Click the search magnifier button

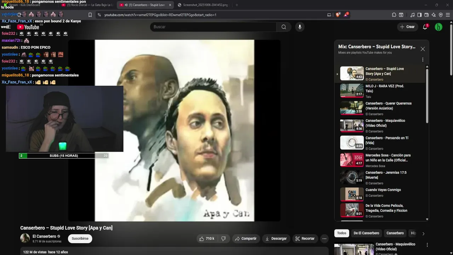click(x=284, y=27)
